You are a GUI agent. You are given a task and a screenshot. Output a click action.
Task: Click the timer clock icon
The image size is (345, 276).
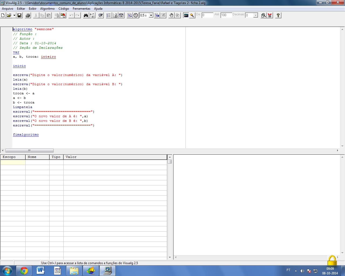(136, 15)
